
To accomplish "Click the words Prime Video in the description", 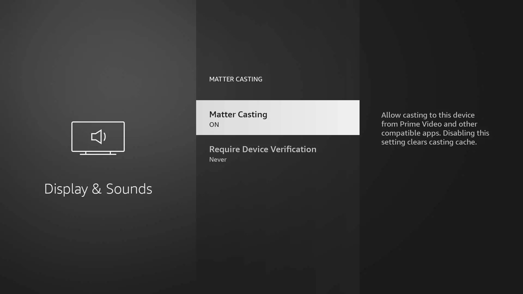I will (x=421, y=124).
